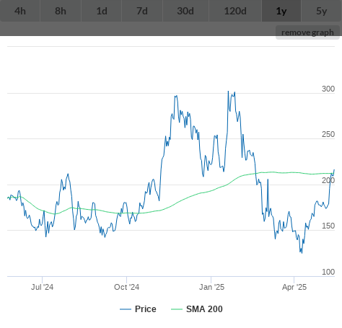
Task: Click the Oct '24 axis tick label
Action: (x=126, y=287)
